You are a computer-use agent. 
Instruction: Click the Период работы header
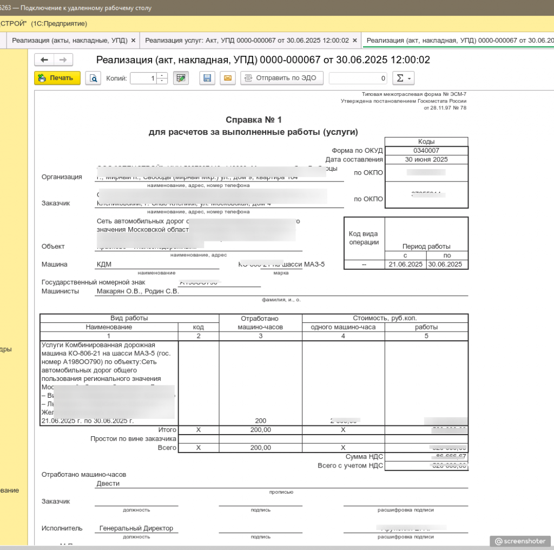(x=426, y=247)
